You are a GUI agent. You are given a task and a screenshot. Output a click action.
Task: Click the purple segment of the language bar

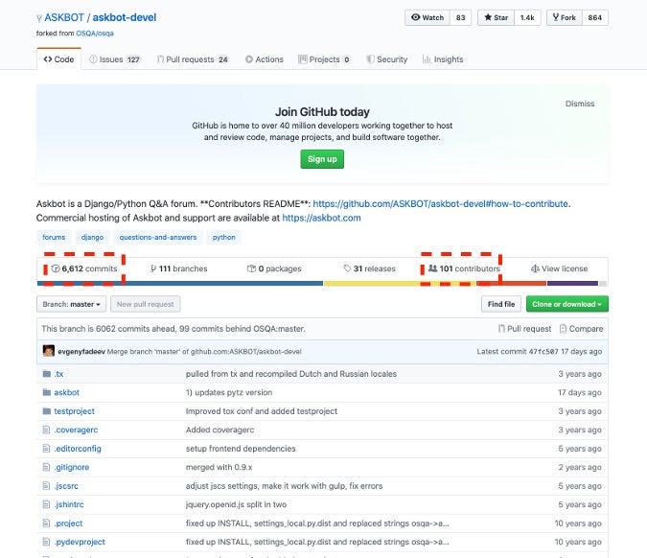[x=573, y=283]
